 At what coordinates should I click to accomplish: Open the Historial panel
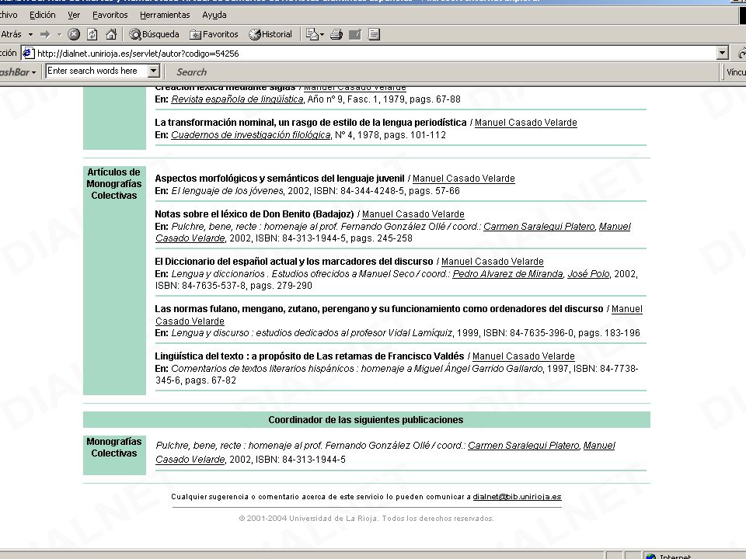click(270, 34)
